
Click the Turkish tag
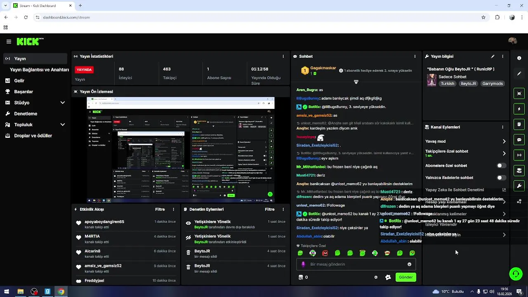(447, 83)
